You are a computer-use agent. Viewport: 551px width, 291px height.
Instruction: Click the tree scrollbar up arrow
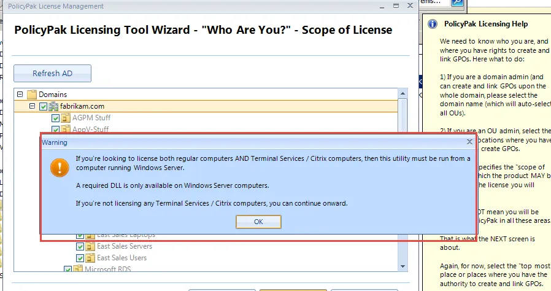point(403,93)
